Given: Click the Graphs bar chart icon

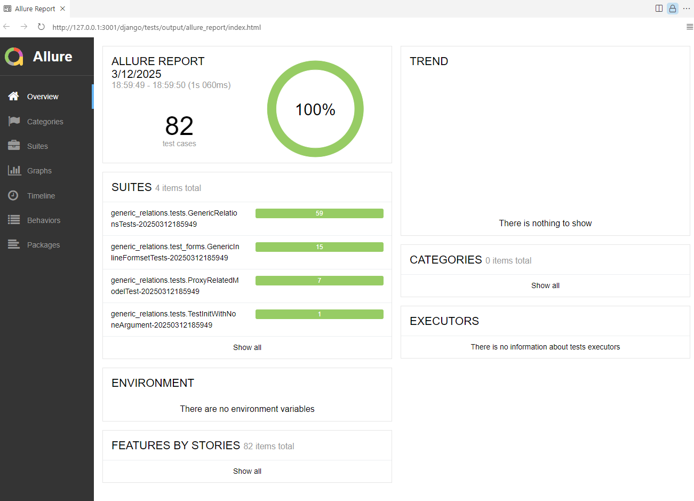Looking at the screenshot, I should pyautogui.click(x=14, y=170).
